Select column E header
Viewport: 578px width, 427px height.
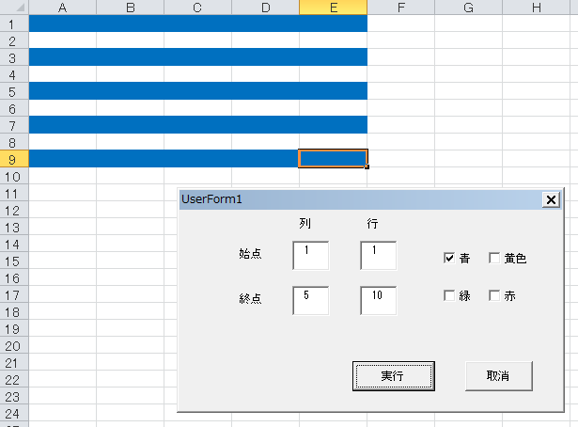pos(333,8)
